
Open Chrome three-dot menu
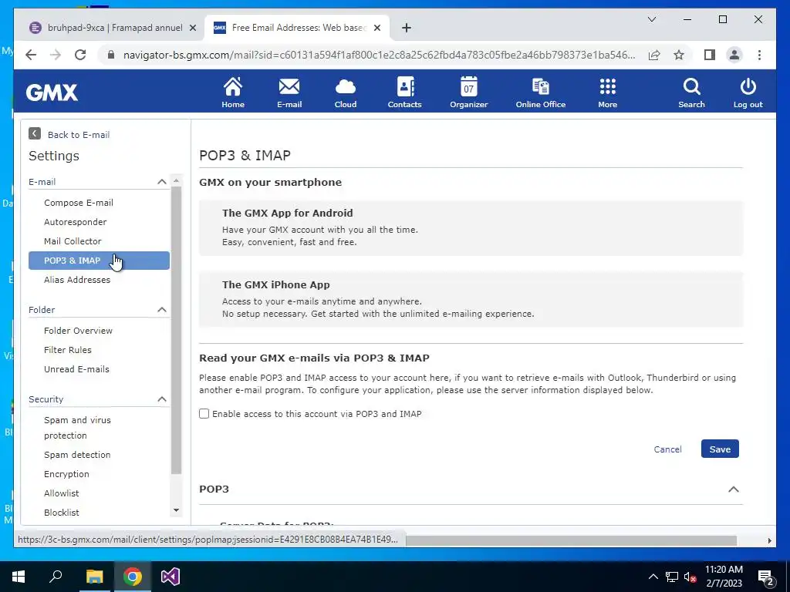click(759, 55)
